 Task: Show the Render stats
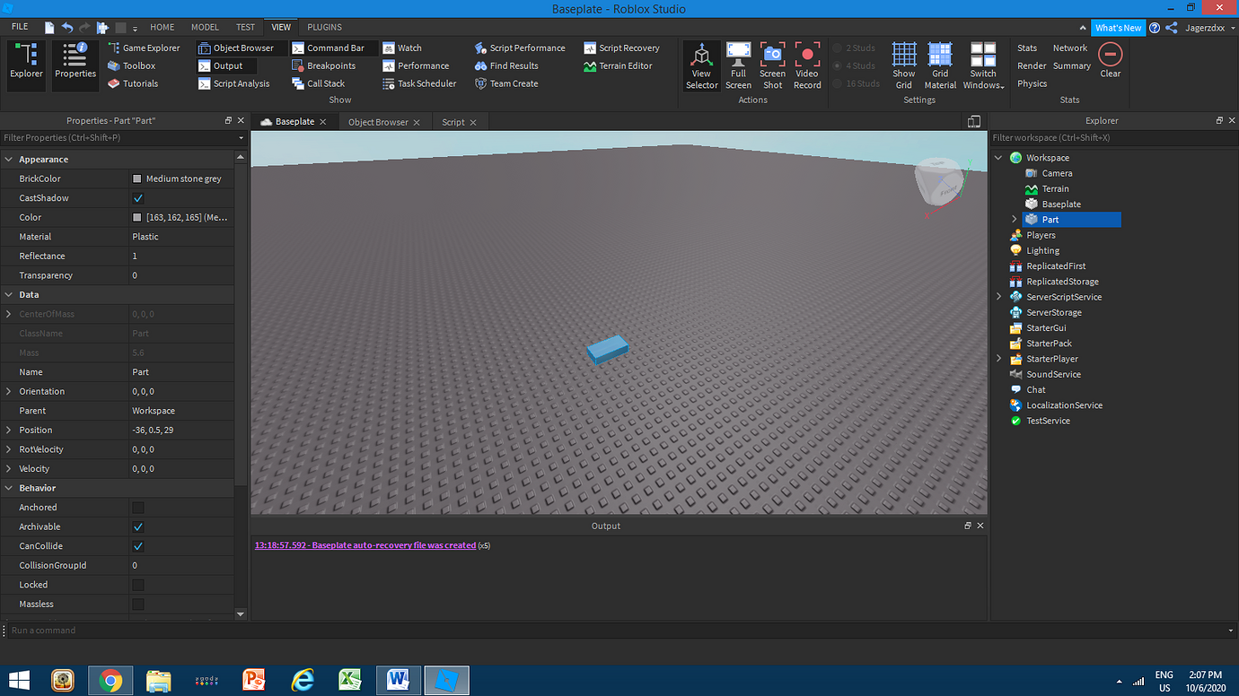(x=1032, y=65)
